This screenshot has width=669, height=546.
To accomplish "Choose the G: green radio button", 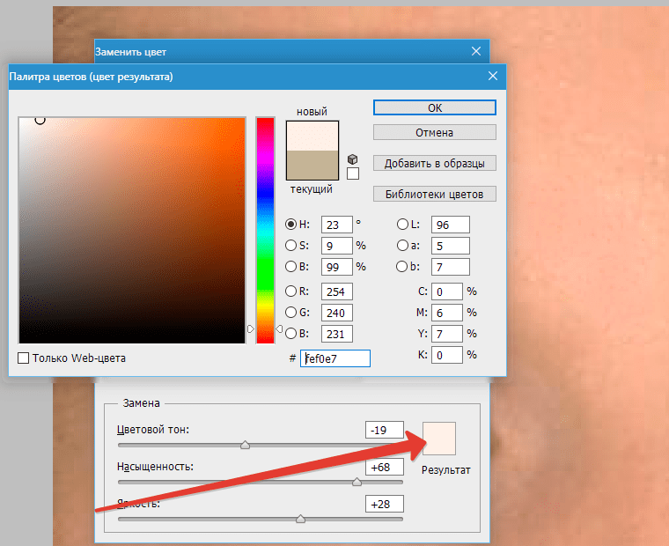I will tap(290, 312).
